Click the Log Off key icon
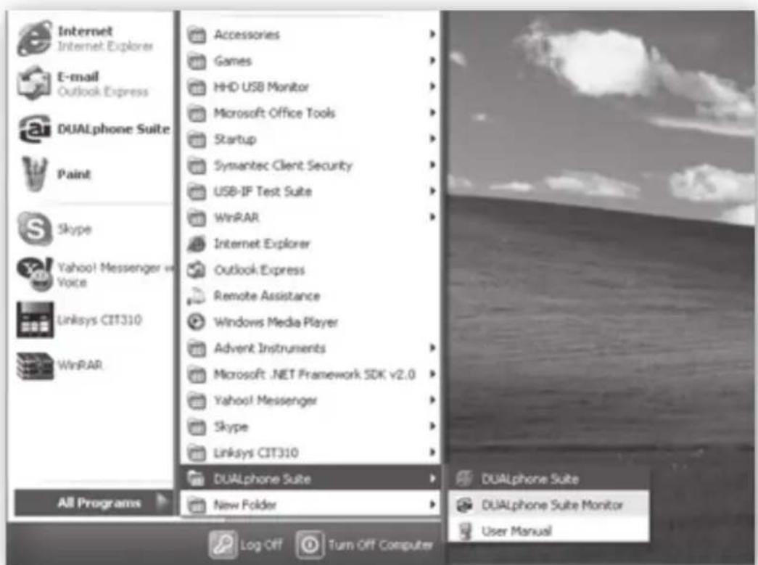 223,545
